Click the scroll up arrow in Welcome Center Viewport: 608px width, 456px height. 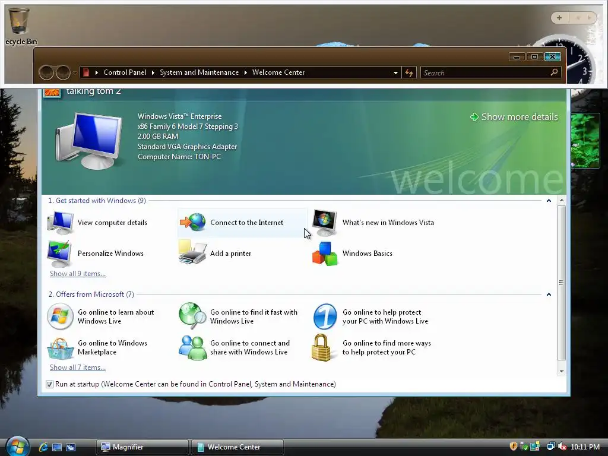click(x=562, y=201)
